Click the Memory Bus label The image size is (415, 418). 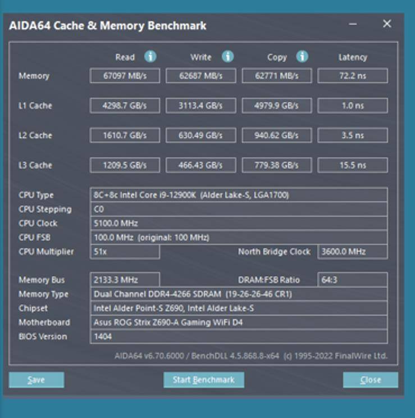tap(42, 280)
